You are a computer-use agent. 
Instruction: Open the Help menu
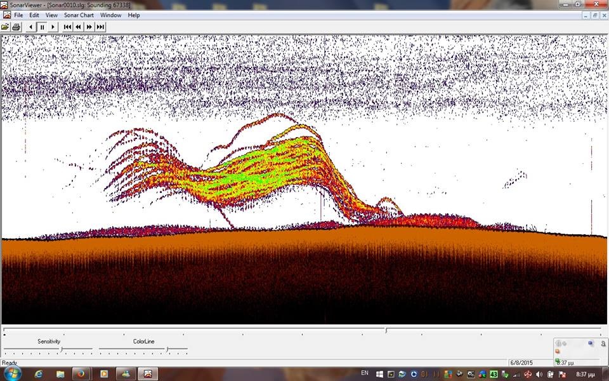tap(134, 15)
